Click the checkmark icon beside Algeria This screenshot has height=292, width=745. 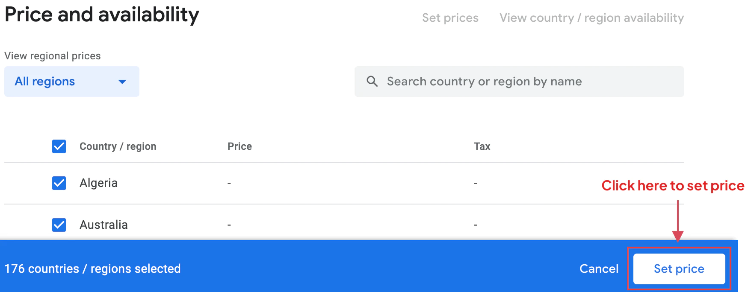[x=59, y=183]
